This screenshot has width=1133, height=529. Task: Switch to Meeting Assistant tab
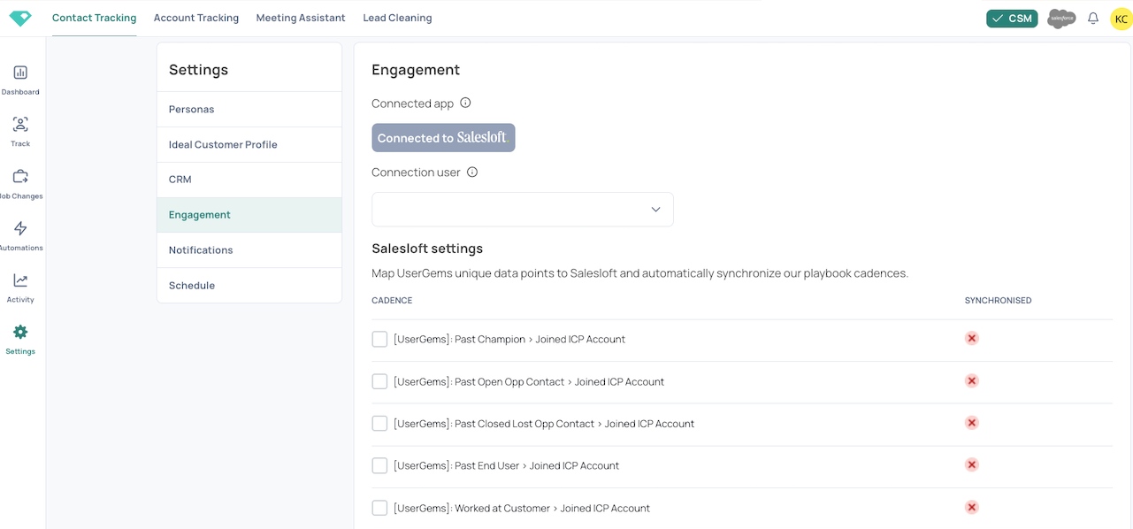point(301,18)
